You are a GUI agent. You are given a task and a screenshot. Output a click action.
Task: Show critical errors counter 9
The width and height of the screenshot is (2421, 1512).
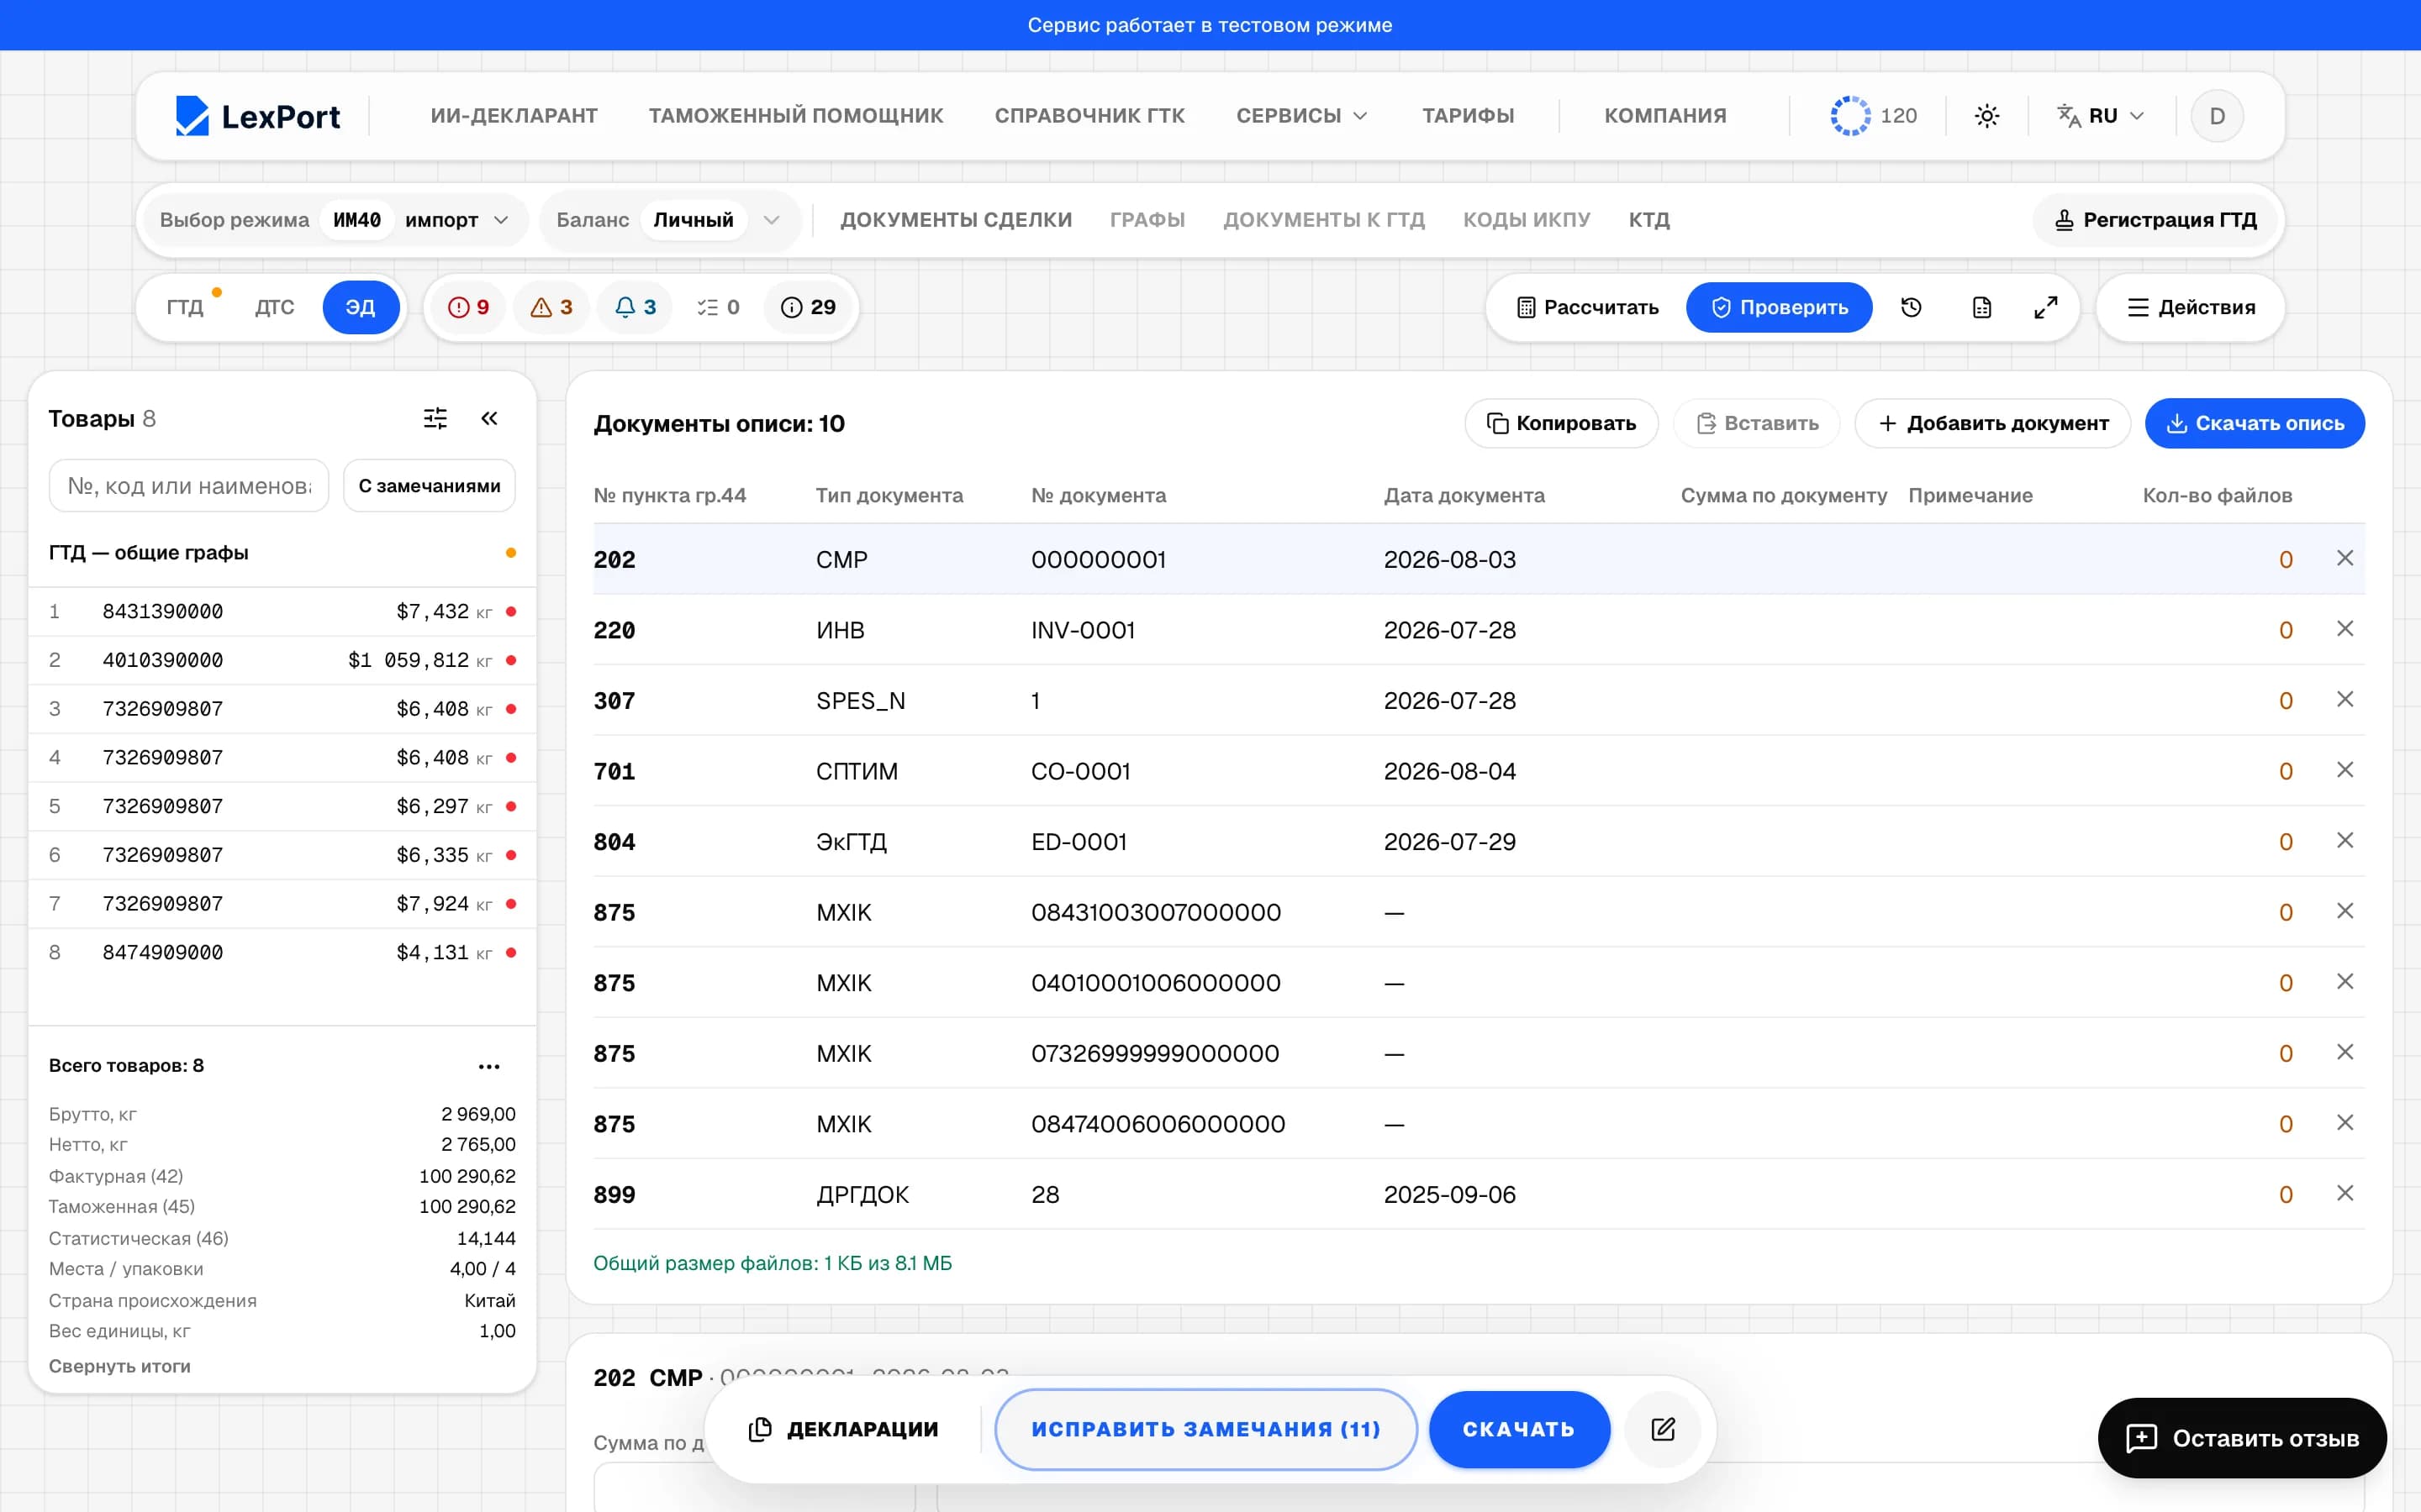point(468,307)
